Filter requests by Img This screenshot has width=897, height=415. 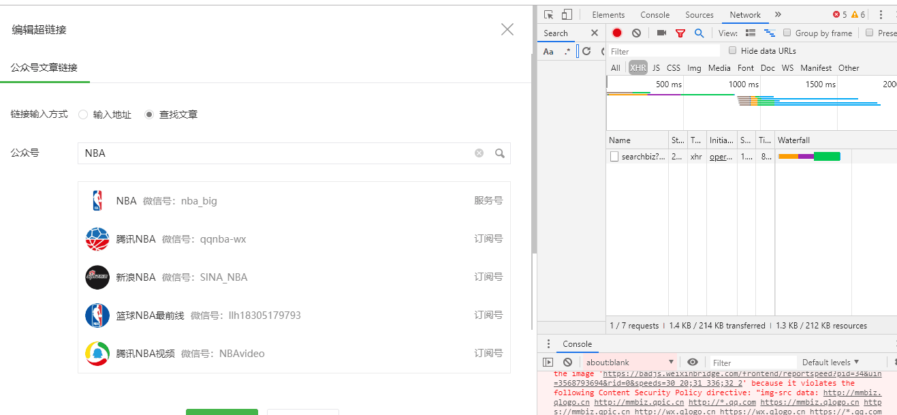[694, 68]
